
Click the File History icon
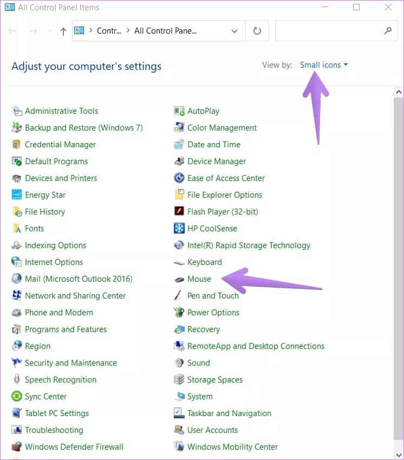pyautogui.click(x=17, y=212)
